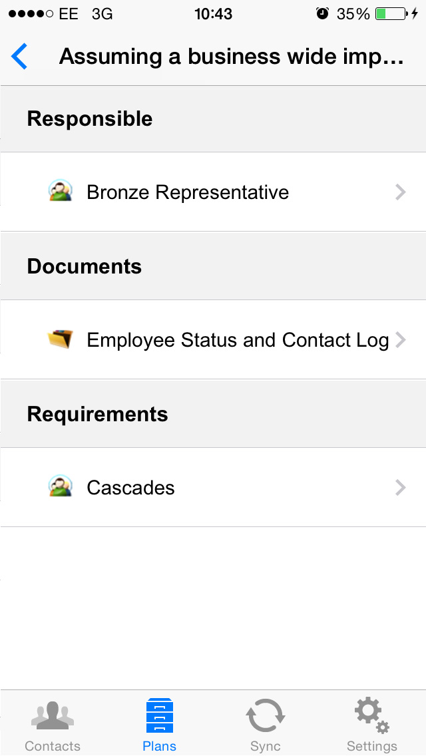
Task: Open the Settings tab label
Action: tap(372, 747)
